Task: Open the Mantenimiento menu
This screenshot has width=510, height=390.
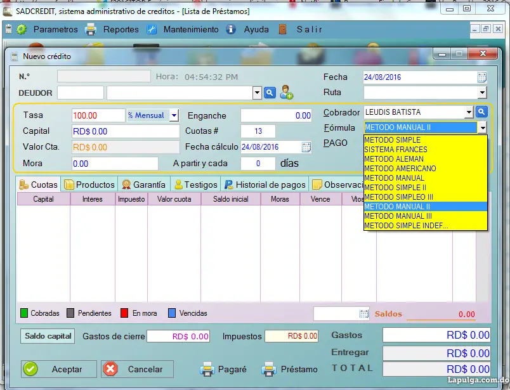Action: (191, 30)
